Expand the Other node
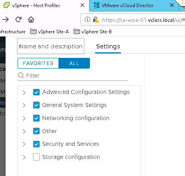Screen dimensions: 185x176 (x=24, y=132)
